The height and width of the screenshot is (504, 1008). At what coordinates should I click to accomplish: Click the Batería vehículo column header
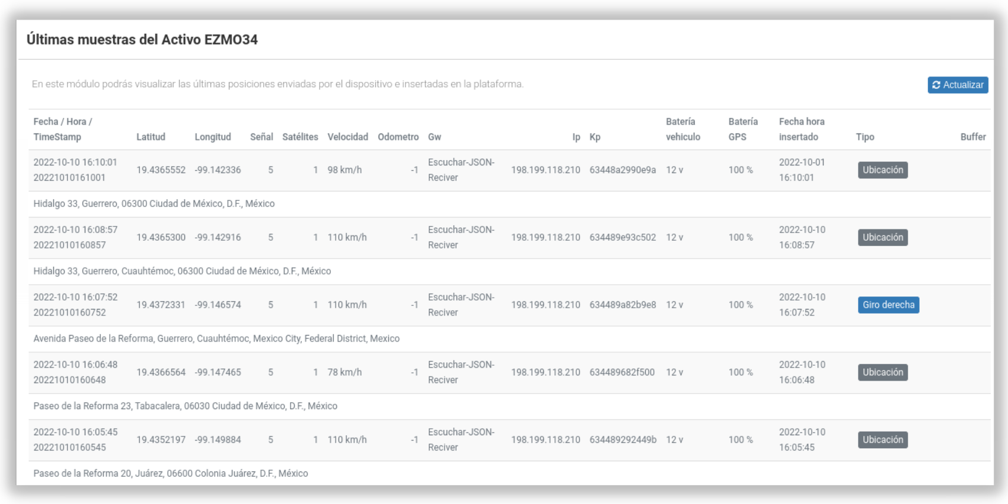pyautogui.click(x=682, y=129)
